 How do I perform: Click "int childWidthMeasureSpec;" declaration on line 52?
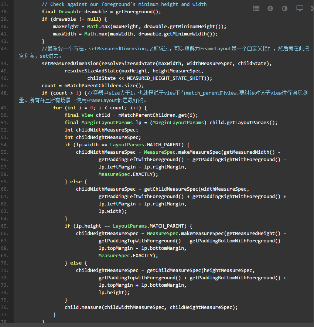click(101, 130)
